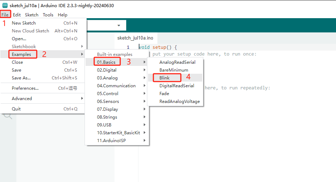Open the Tools menu
The height and width of the screenshot is (182, 336).
pos(48,15)
